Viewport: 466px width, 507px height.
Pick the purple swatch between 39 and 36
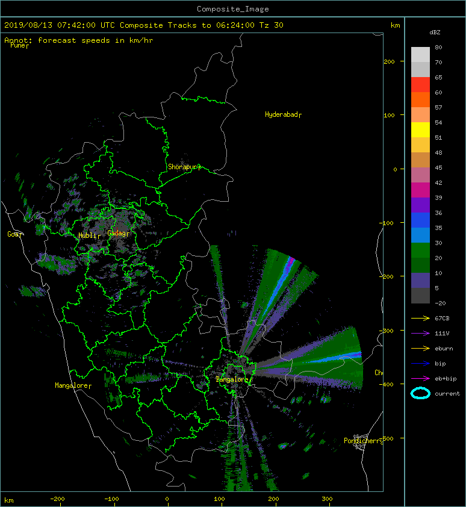pos(420,205)
